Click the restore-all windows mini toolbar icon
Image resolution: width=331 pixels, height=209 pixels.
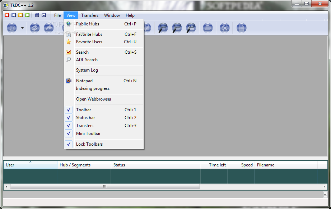[x=44, y=15]
